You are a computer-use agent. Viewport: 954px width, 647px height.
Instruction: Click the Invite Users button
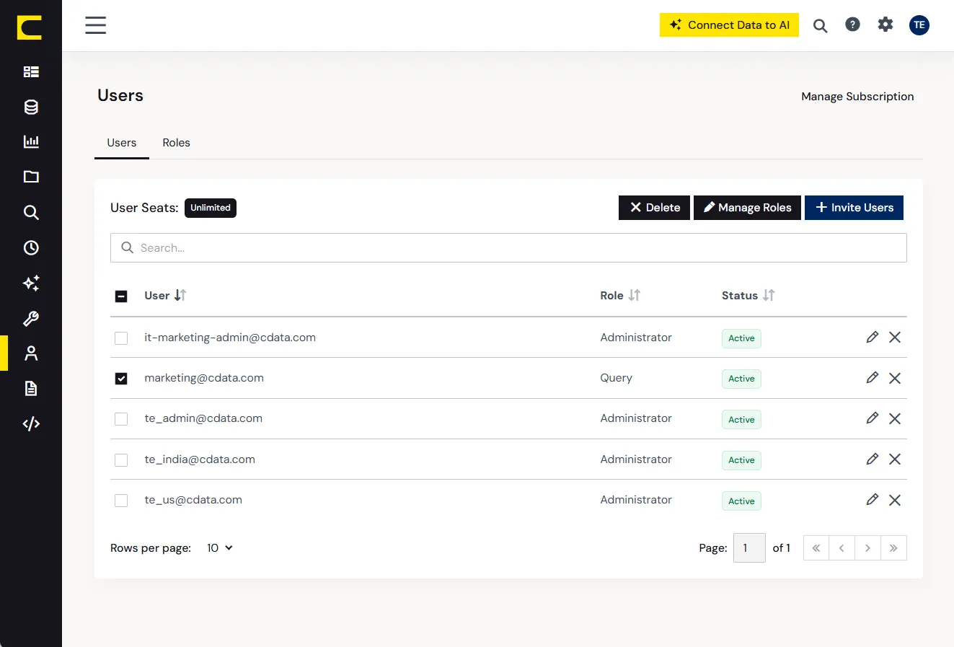click(x=854, y=208)
